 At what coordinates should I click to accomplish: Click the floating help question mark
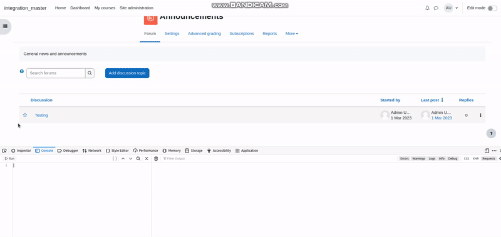(491, 133)
